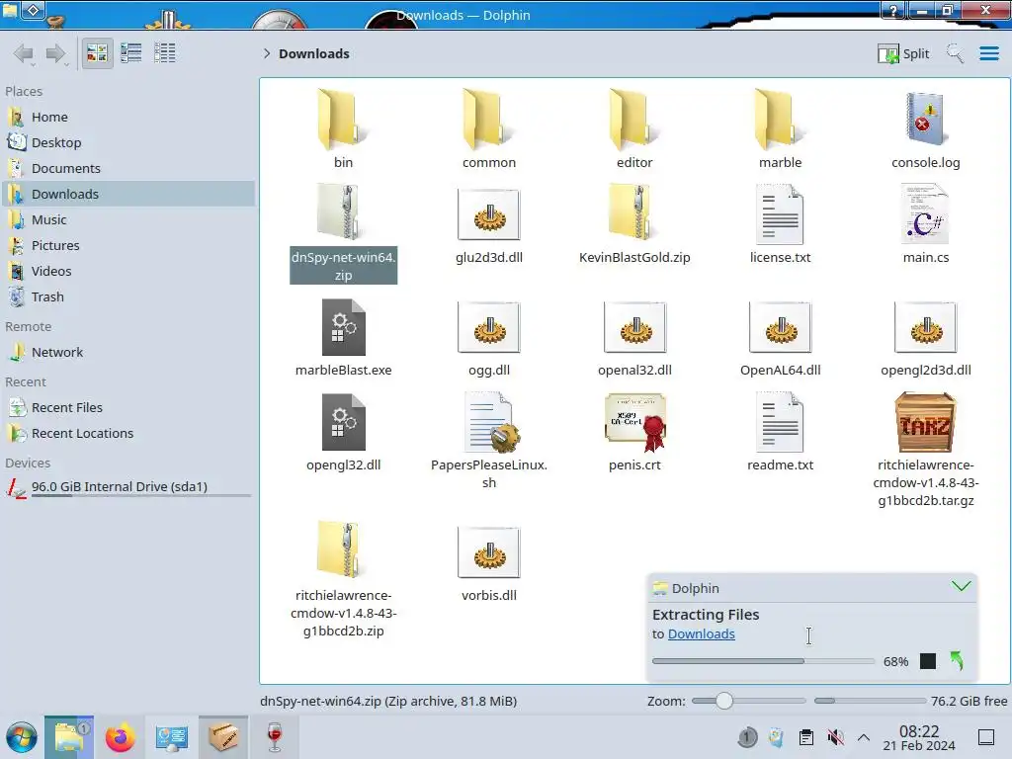Click the free space capacity bar
Viewport: 1012px width, 759px height.
click(x=870, y=701)
